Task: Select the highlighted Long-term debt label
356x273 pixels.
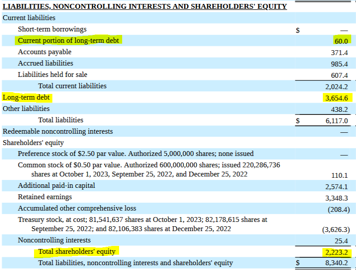Action: pos(26,97)
